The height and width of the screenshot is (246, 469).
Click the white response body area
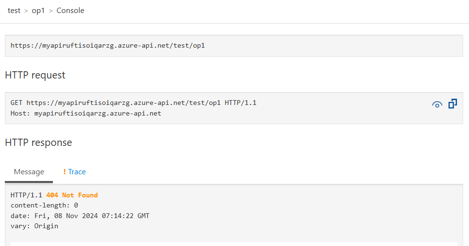pyautogui.click(x=234, y=244)
